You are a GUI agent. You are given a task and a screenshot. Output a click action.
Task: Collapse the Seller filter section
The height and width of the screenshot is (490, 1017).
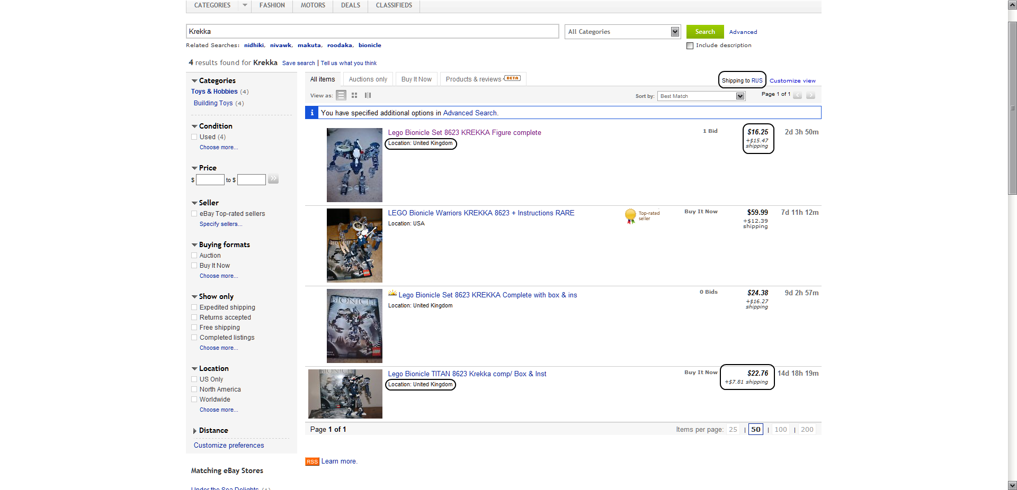[194, 203]
